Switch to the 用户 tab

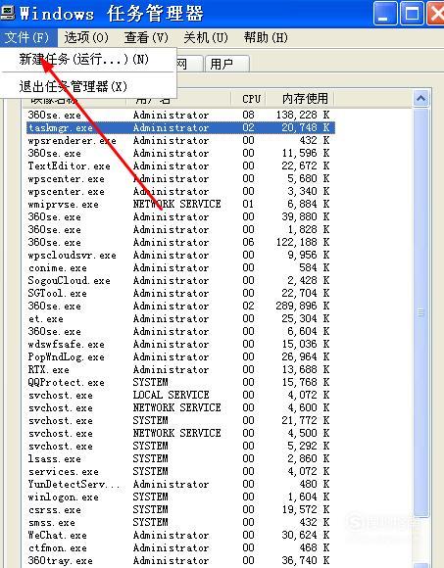point(226,64)
